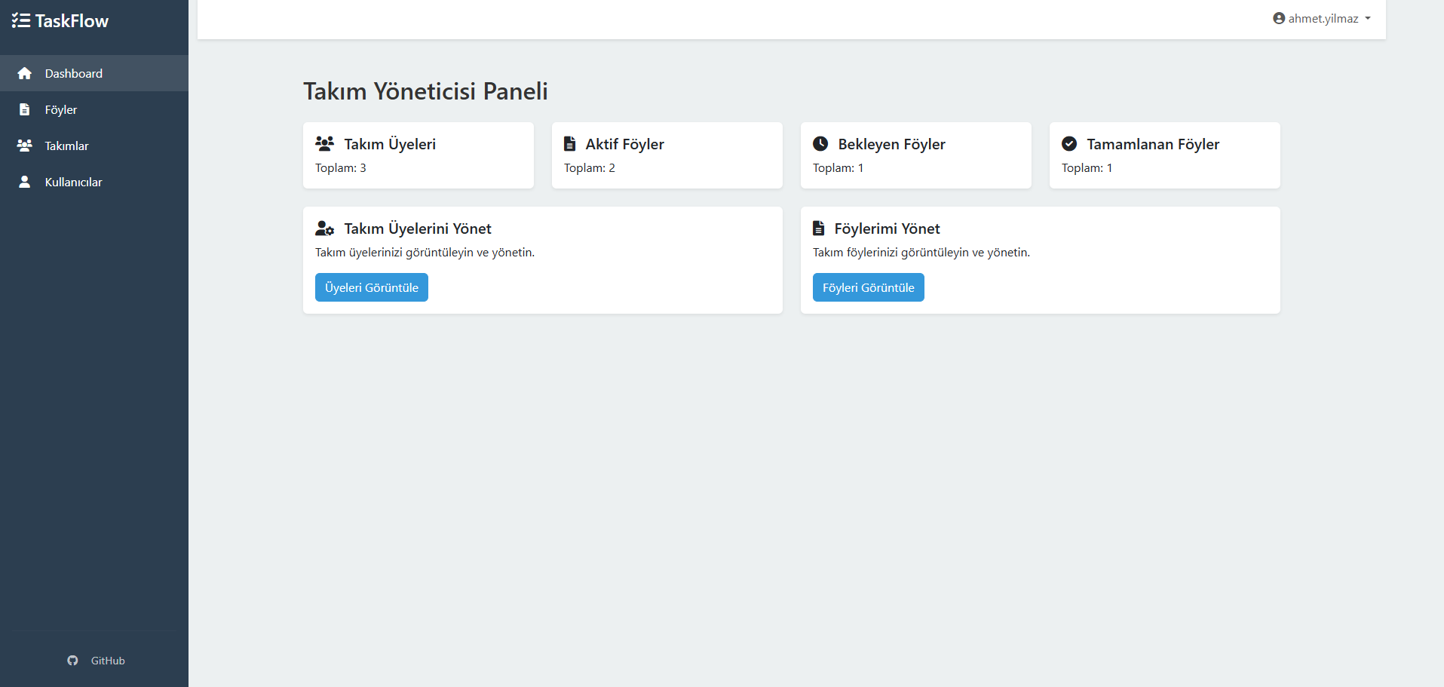
Task: Click the clock icon on Bekleyen Föyler
Action: 820,144
